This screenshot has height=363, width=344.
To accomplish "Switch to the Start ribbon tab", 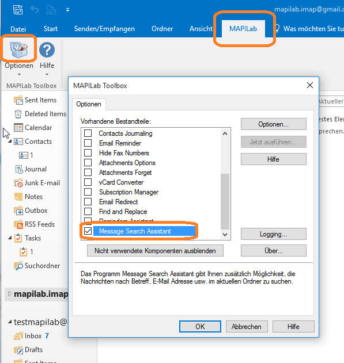I will tap(51, 29).
